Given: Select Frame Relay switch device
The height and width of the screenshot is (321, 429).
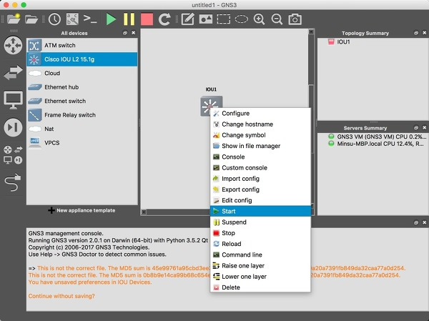Looking at the screenshot, I should pos(82,115).
